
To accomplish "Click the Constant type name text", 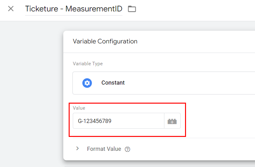I will (113, 83).
